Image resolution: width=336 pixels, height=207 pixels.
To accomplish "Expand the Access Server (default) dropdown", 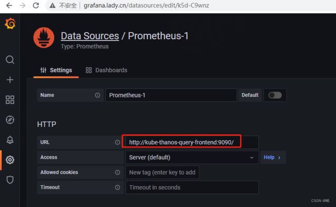I will click(192, 157).
